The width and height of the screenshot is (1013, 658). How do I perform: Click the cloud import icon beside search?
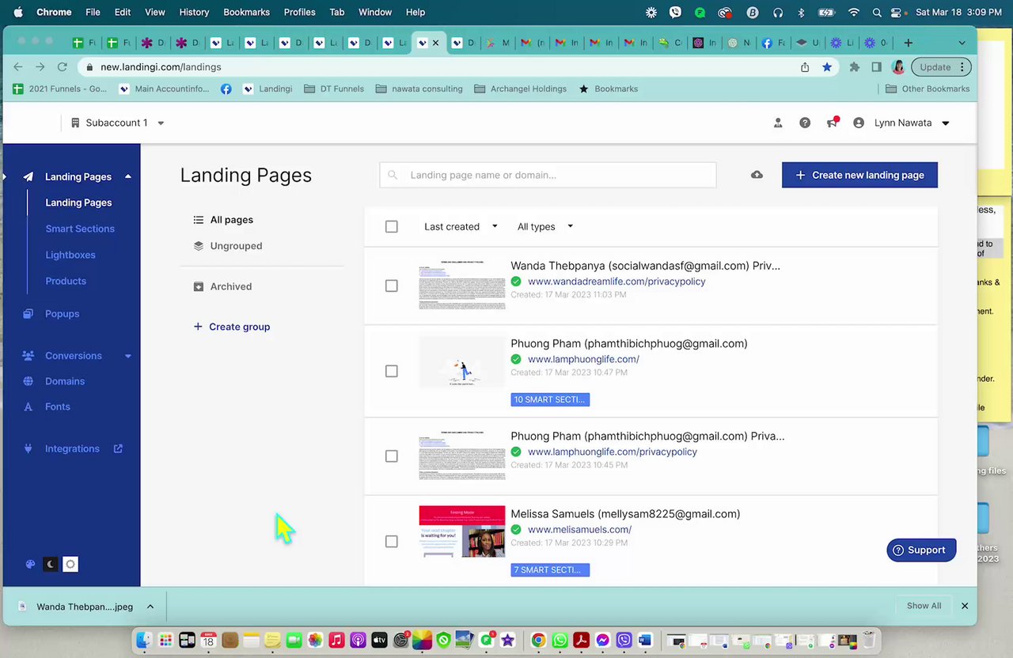[757, 175]
